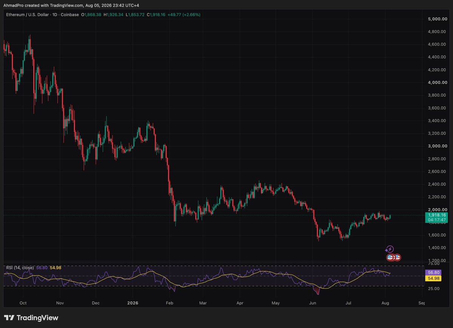The height and width of the screenshot is (328, 453).
Task: Click the Jun date label on time axis
Action: (x=313, y=303)
